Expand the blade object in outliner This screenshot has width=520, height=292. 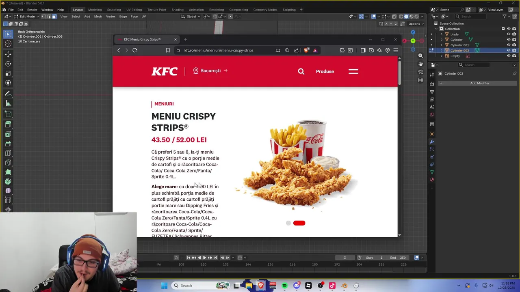coord(442,34)
